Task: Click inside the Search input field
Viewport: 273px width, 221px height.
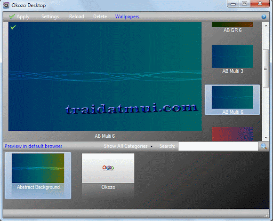Action: (x=218, y=146)
